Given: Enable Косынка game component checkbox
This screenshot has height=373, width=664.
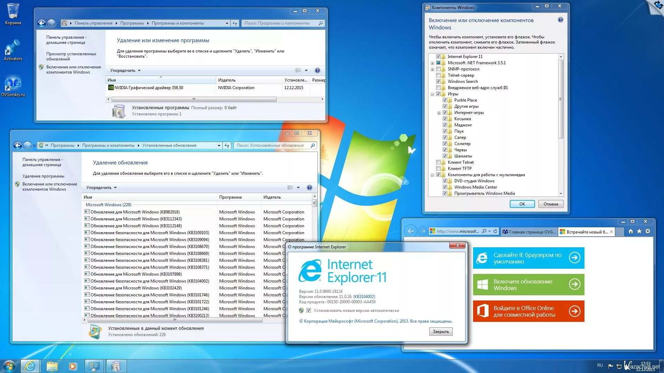Looking at the screenshot, I should pos(445,118).
